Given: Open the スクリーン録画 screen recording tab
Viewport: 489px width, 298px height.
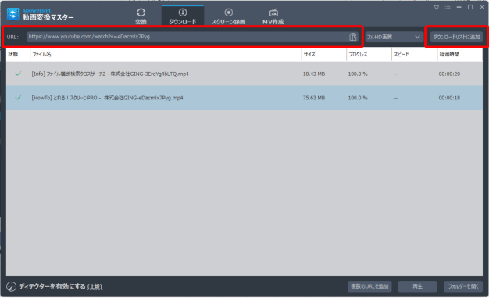Looking at the screenshot, I should (x=229, y=16).
